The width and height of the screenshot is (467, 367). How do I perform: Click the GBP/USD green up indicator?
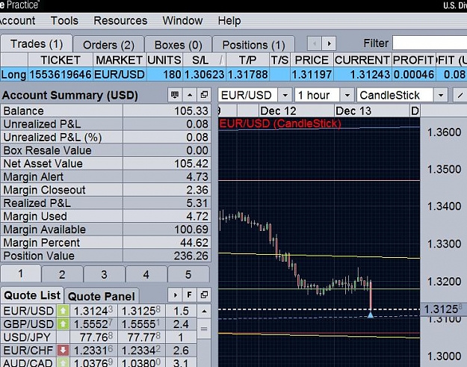63,324
